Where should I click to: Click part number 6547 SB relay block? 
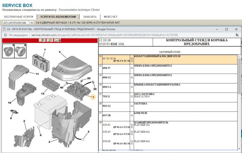(107, 116)
